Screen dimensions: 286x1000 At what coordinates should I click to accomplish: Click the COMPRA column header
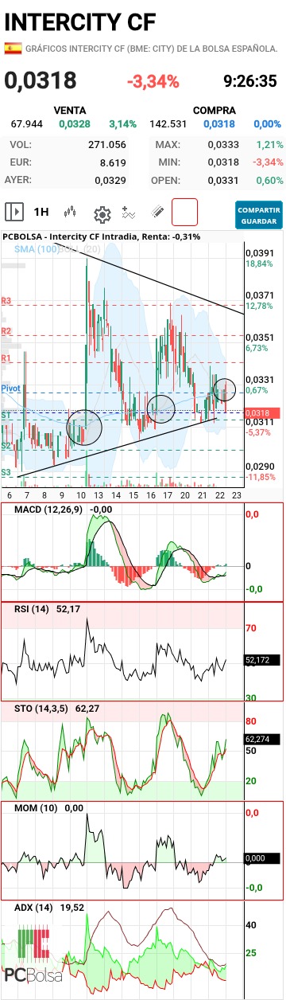[x=214, y=111]
